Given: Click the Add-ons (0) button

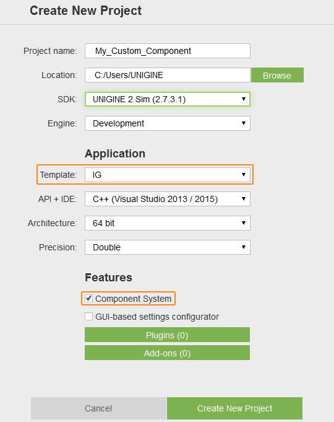Looking at the screenshot, I should tap(167, 353).
